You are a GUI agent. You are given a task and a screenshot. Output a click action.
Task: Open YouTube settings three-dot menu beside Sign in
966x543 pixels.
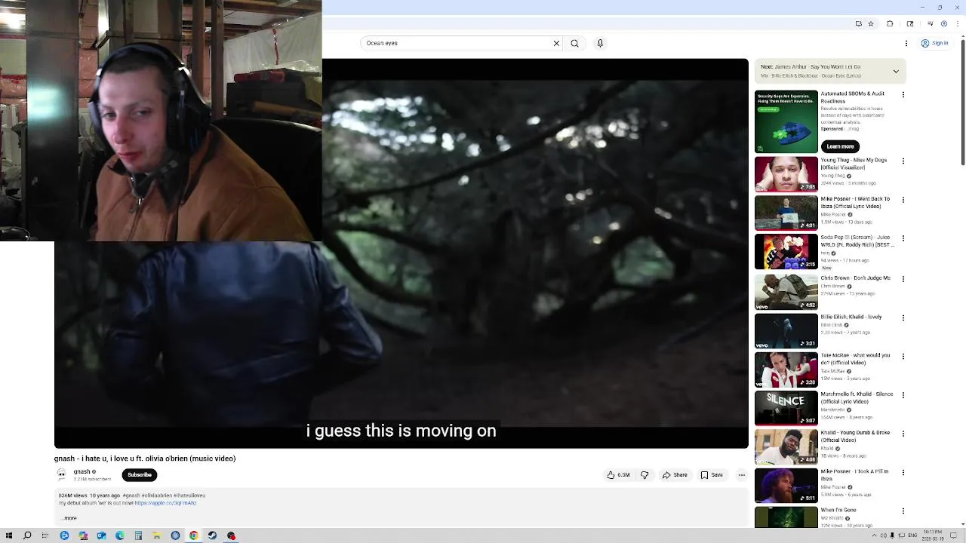(x=906, y=43)
